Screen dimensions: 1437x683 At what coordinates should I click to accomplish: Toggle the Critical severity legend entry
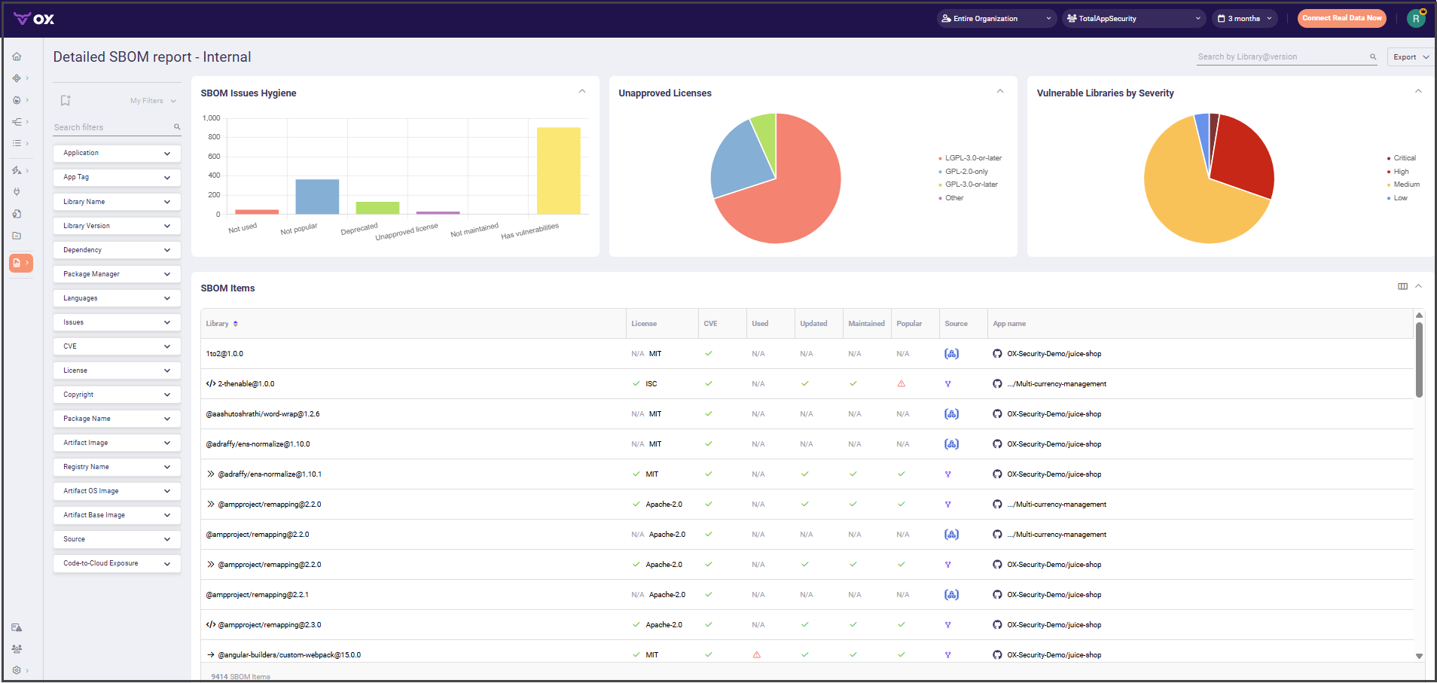coord(1404,158)
